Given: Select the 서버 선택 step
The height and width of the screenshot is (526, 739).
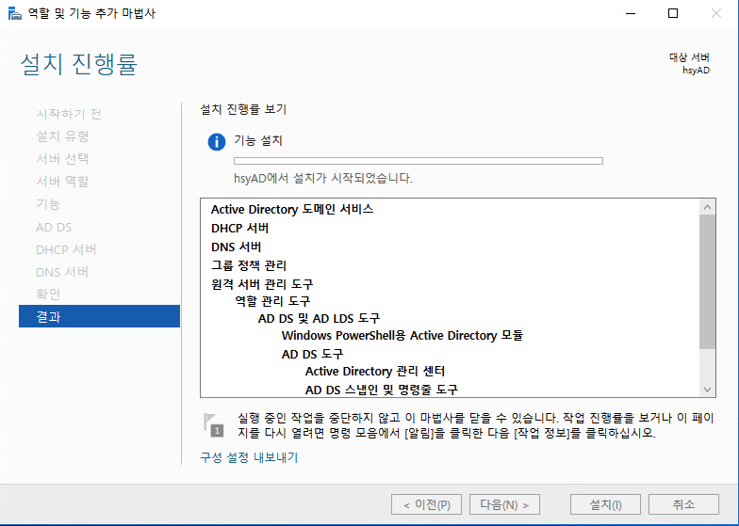Looking at the screenshot, I should [x=62, y=159].
